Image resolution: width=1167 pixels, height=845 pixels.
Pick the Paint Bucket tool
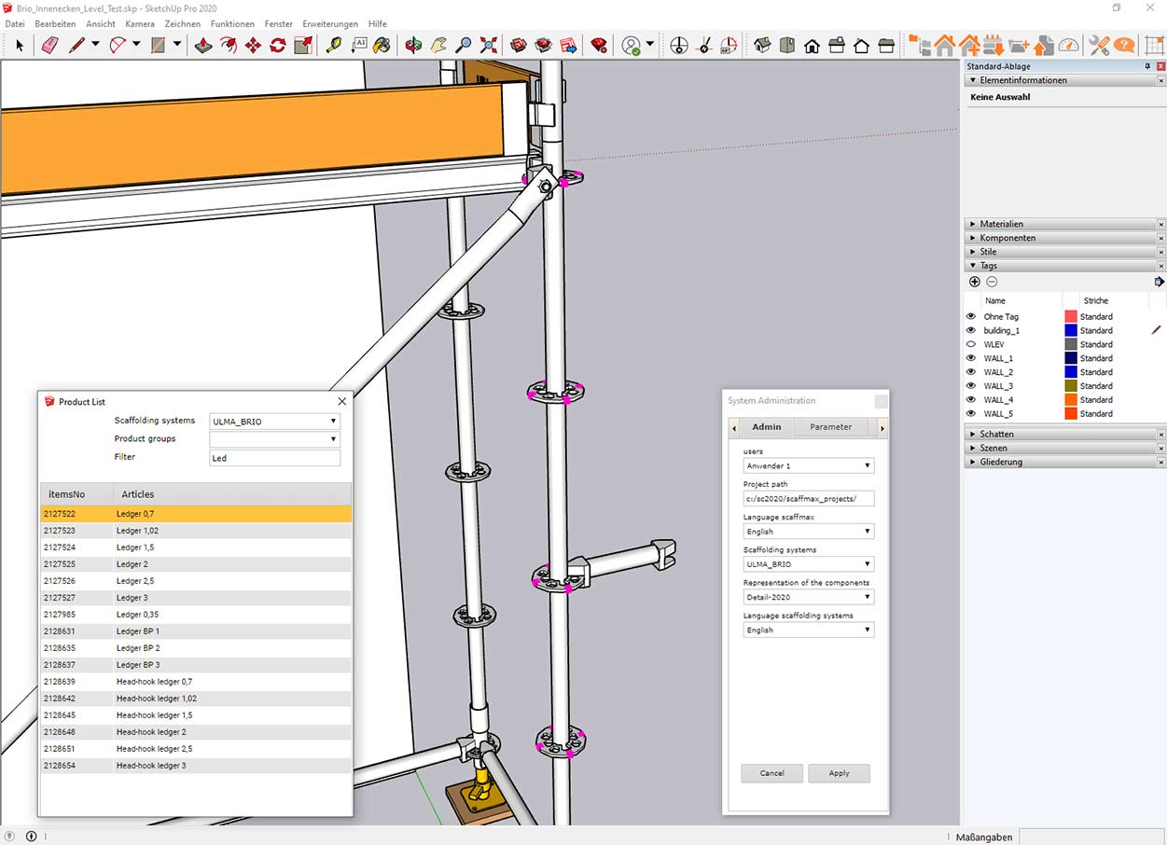coord(382,45)
